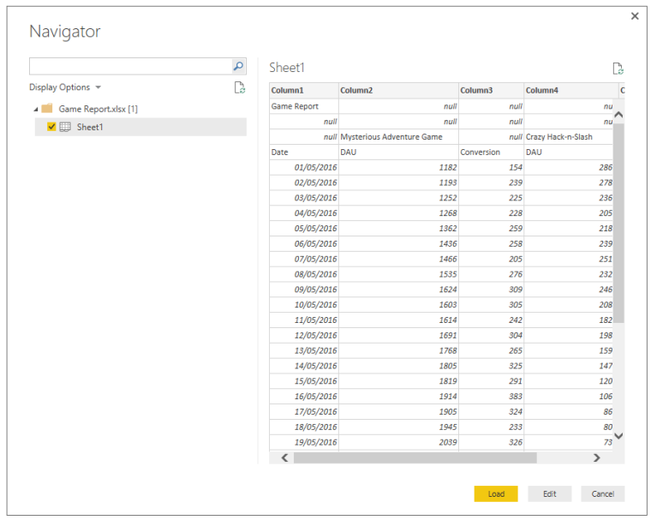651x520 pixels.
Task: Click the 276 conversion value
Action: [x=491, y=274]
